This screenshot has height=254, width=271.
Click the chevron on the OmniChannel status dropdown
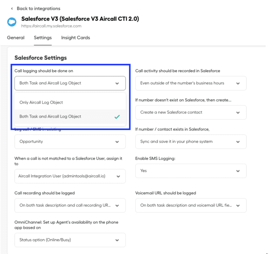117,240
